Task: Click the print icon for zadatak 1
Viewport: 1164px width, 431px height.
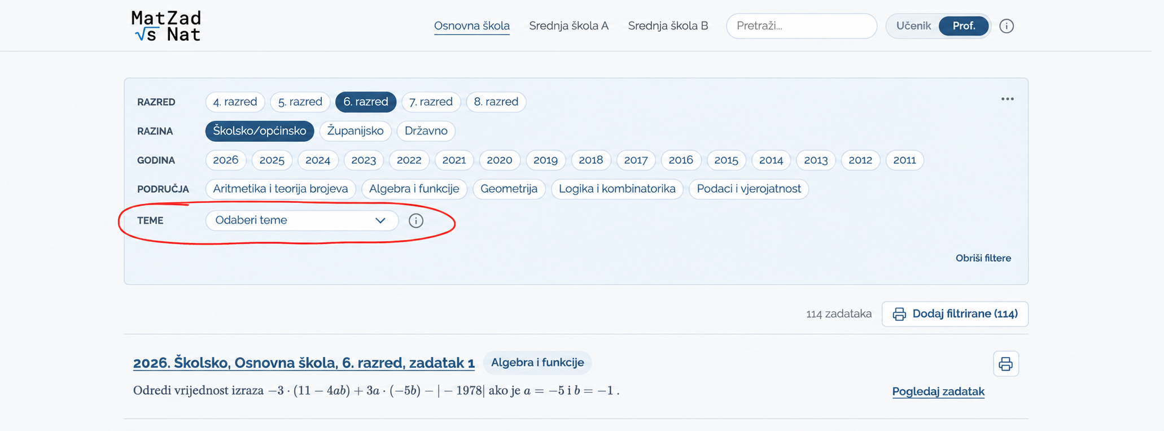Action: click(x=1006, y=364)
